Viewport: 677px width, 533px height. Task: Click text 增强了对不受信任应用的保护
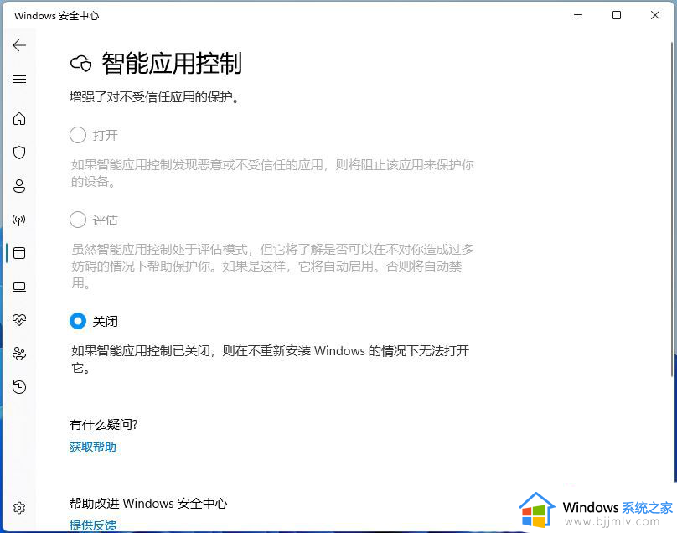(x=154, y=96)
